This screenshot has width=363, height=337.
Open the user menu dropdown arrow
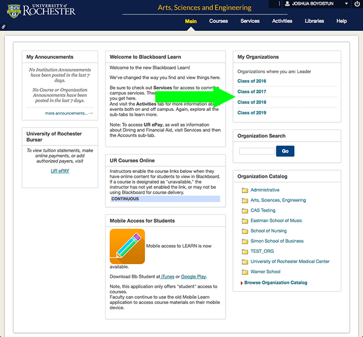(x=346, y=4)
